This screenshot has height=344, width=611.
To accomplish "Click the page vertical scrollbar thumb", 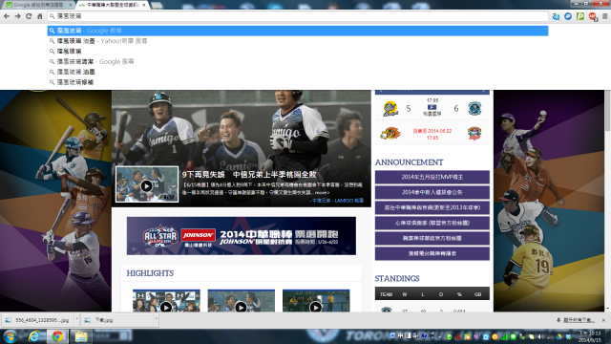I will click(x=607, y=111).
